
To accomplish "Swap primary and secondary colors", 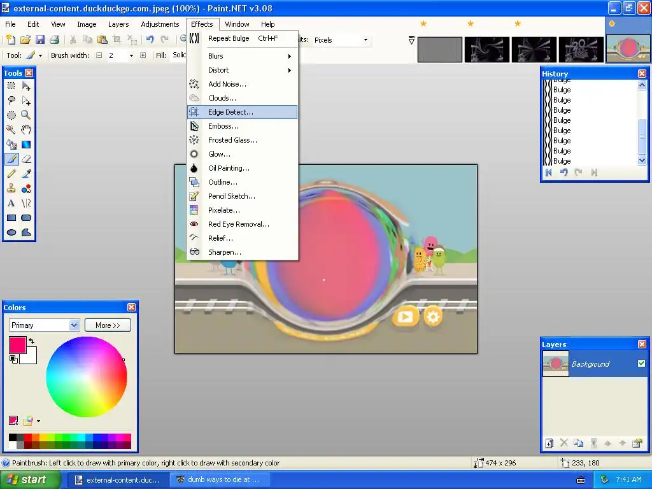I will 32,341.
